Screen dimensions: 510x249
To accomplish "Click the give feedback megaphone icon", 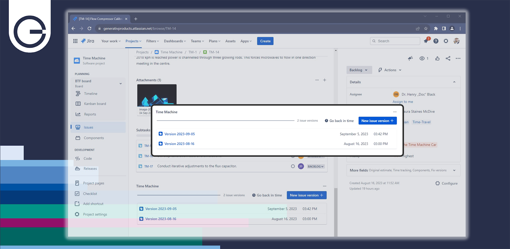I will point(410,58).
